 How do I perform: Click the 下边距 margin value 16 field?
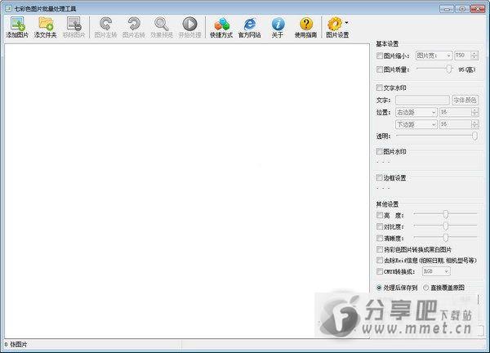(x=456, y=124)
